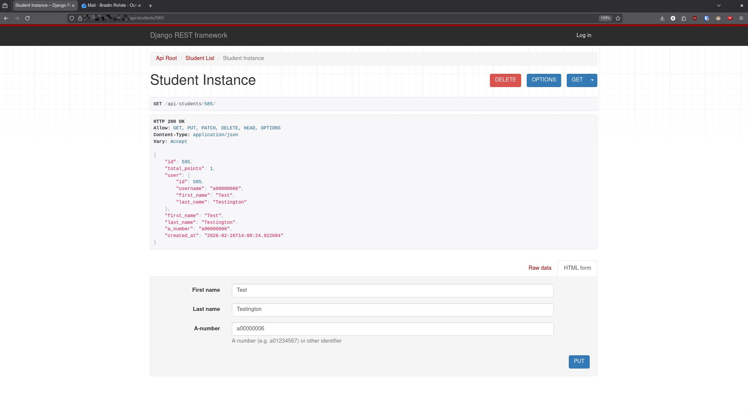
Task: Open the Firefox hamburger application menu
Action: [x=741, y=18]
